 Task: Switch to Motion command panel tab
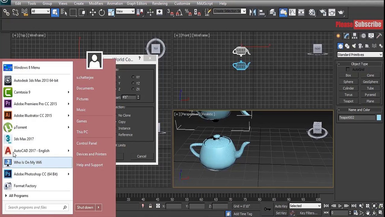click(x=363, y=36)
